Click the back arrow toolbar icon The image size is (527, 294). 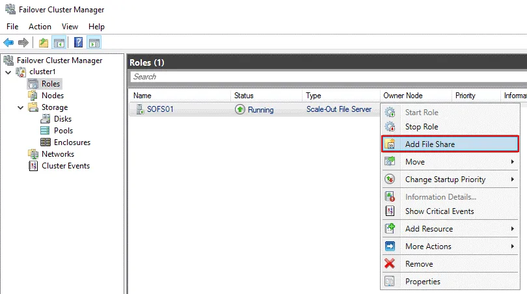(8, 43)
